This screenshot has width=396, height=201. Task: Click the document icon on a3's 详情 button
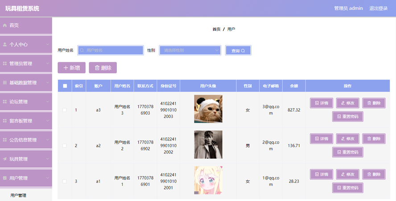point(317,103)
